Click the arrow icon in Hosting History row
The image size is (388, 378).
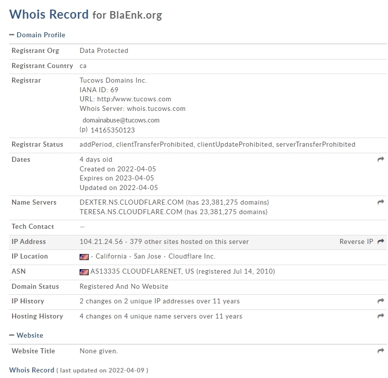pos(380,316)
